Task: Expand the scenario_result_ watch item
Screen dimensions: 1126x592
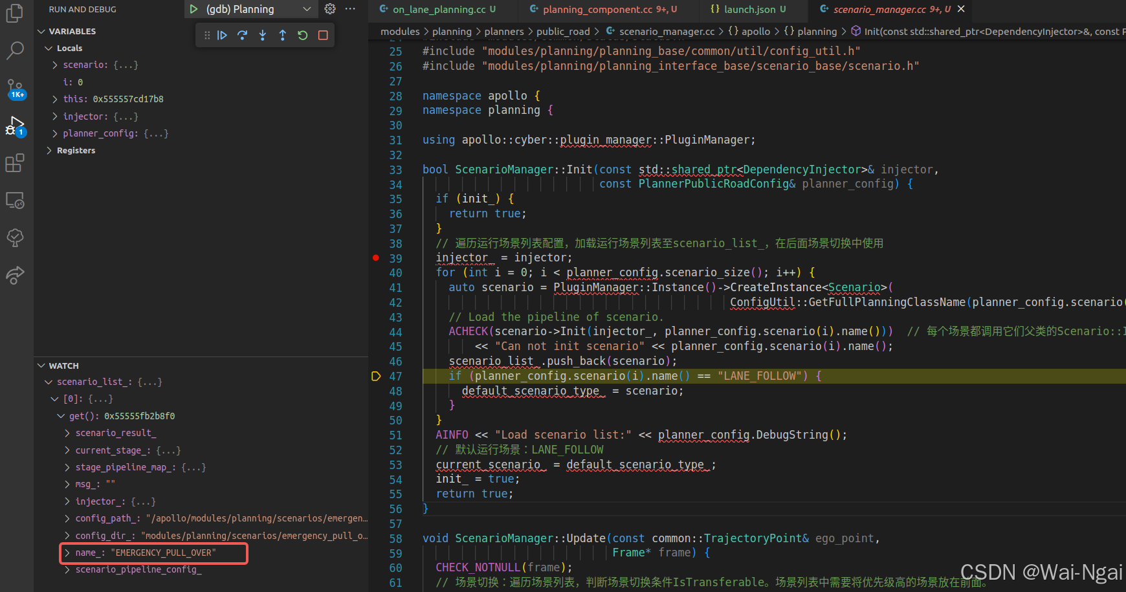Action: (x=67, y=433)
